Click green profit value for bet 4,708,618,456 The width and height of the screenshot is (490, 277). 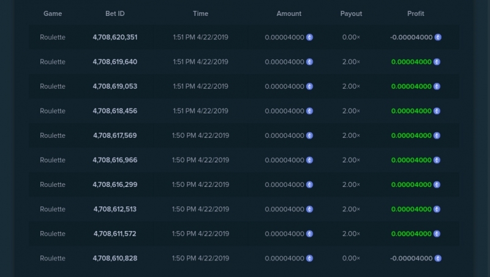tap(411, 111)
